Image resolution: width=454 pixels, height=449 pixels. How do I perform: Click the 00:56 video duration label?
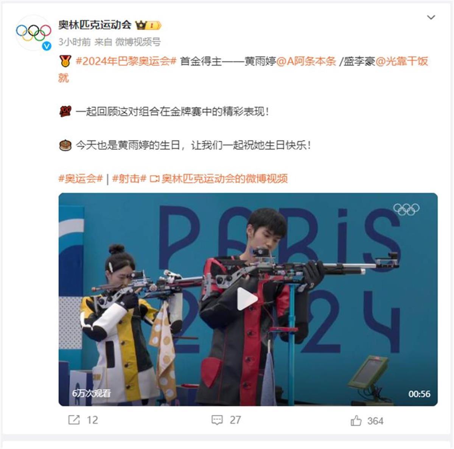click(x=419, y=394)
